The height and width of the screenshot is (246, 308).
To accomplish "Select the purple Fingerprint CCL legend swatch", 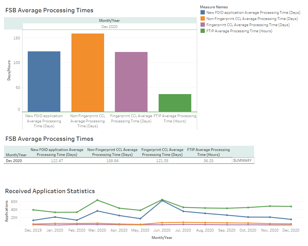I will pos(202,25).
